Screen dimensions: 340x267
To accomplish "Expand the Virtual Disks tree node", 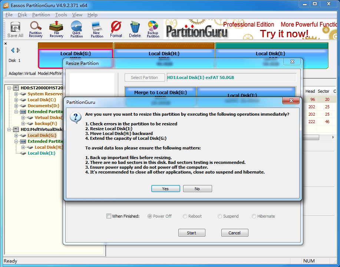I will pyautogui.click(x=23, y=118).
